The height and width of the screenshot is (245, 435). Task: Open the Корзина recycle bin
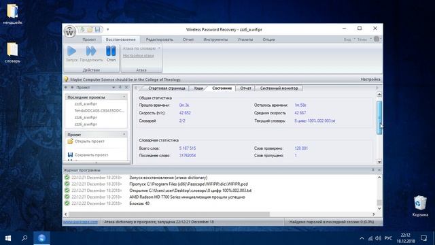pyautogui.click(x=420, y=206)
